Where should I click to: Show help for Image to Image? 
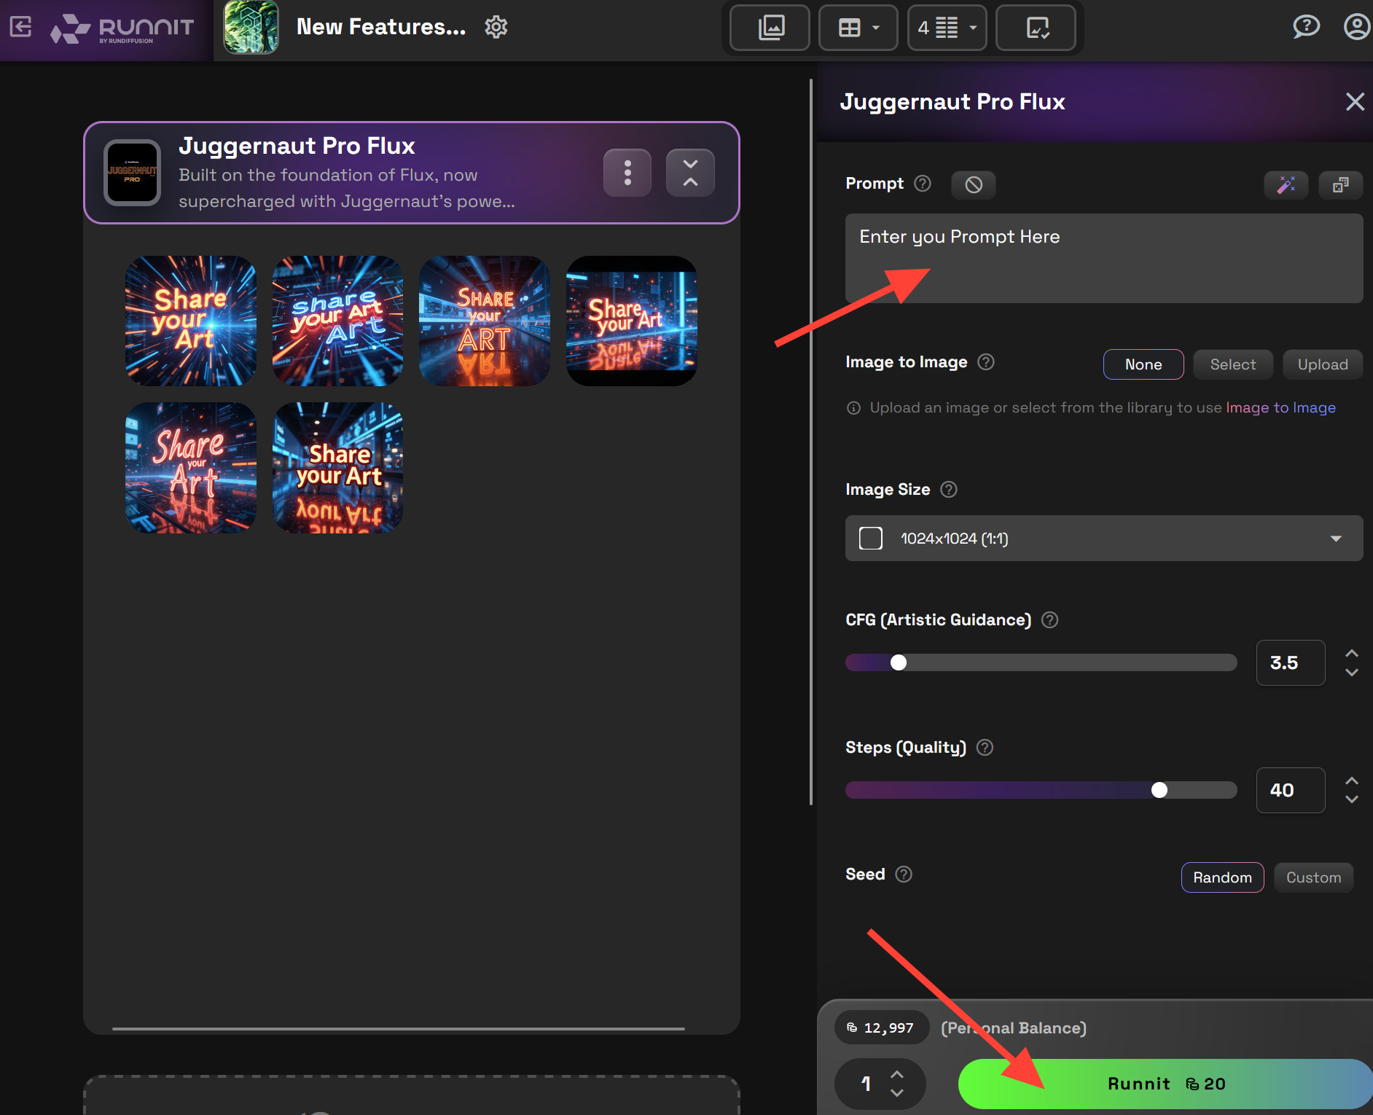pyautogui.click(x=986, y=362)
